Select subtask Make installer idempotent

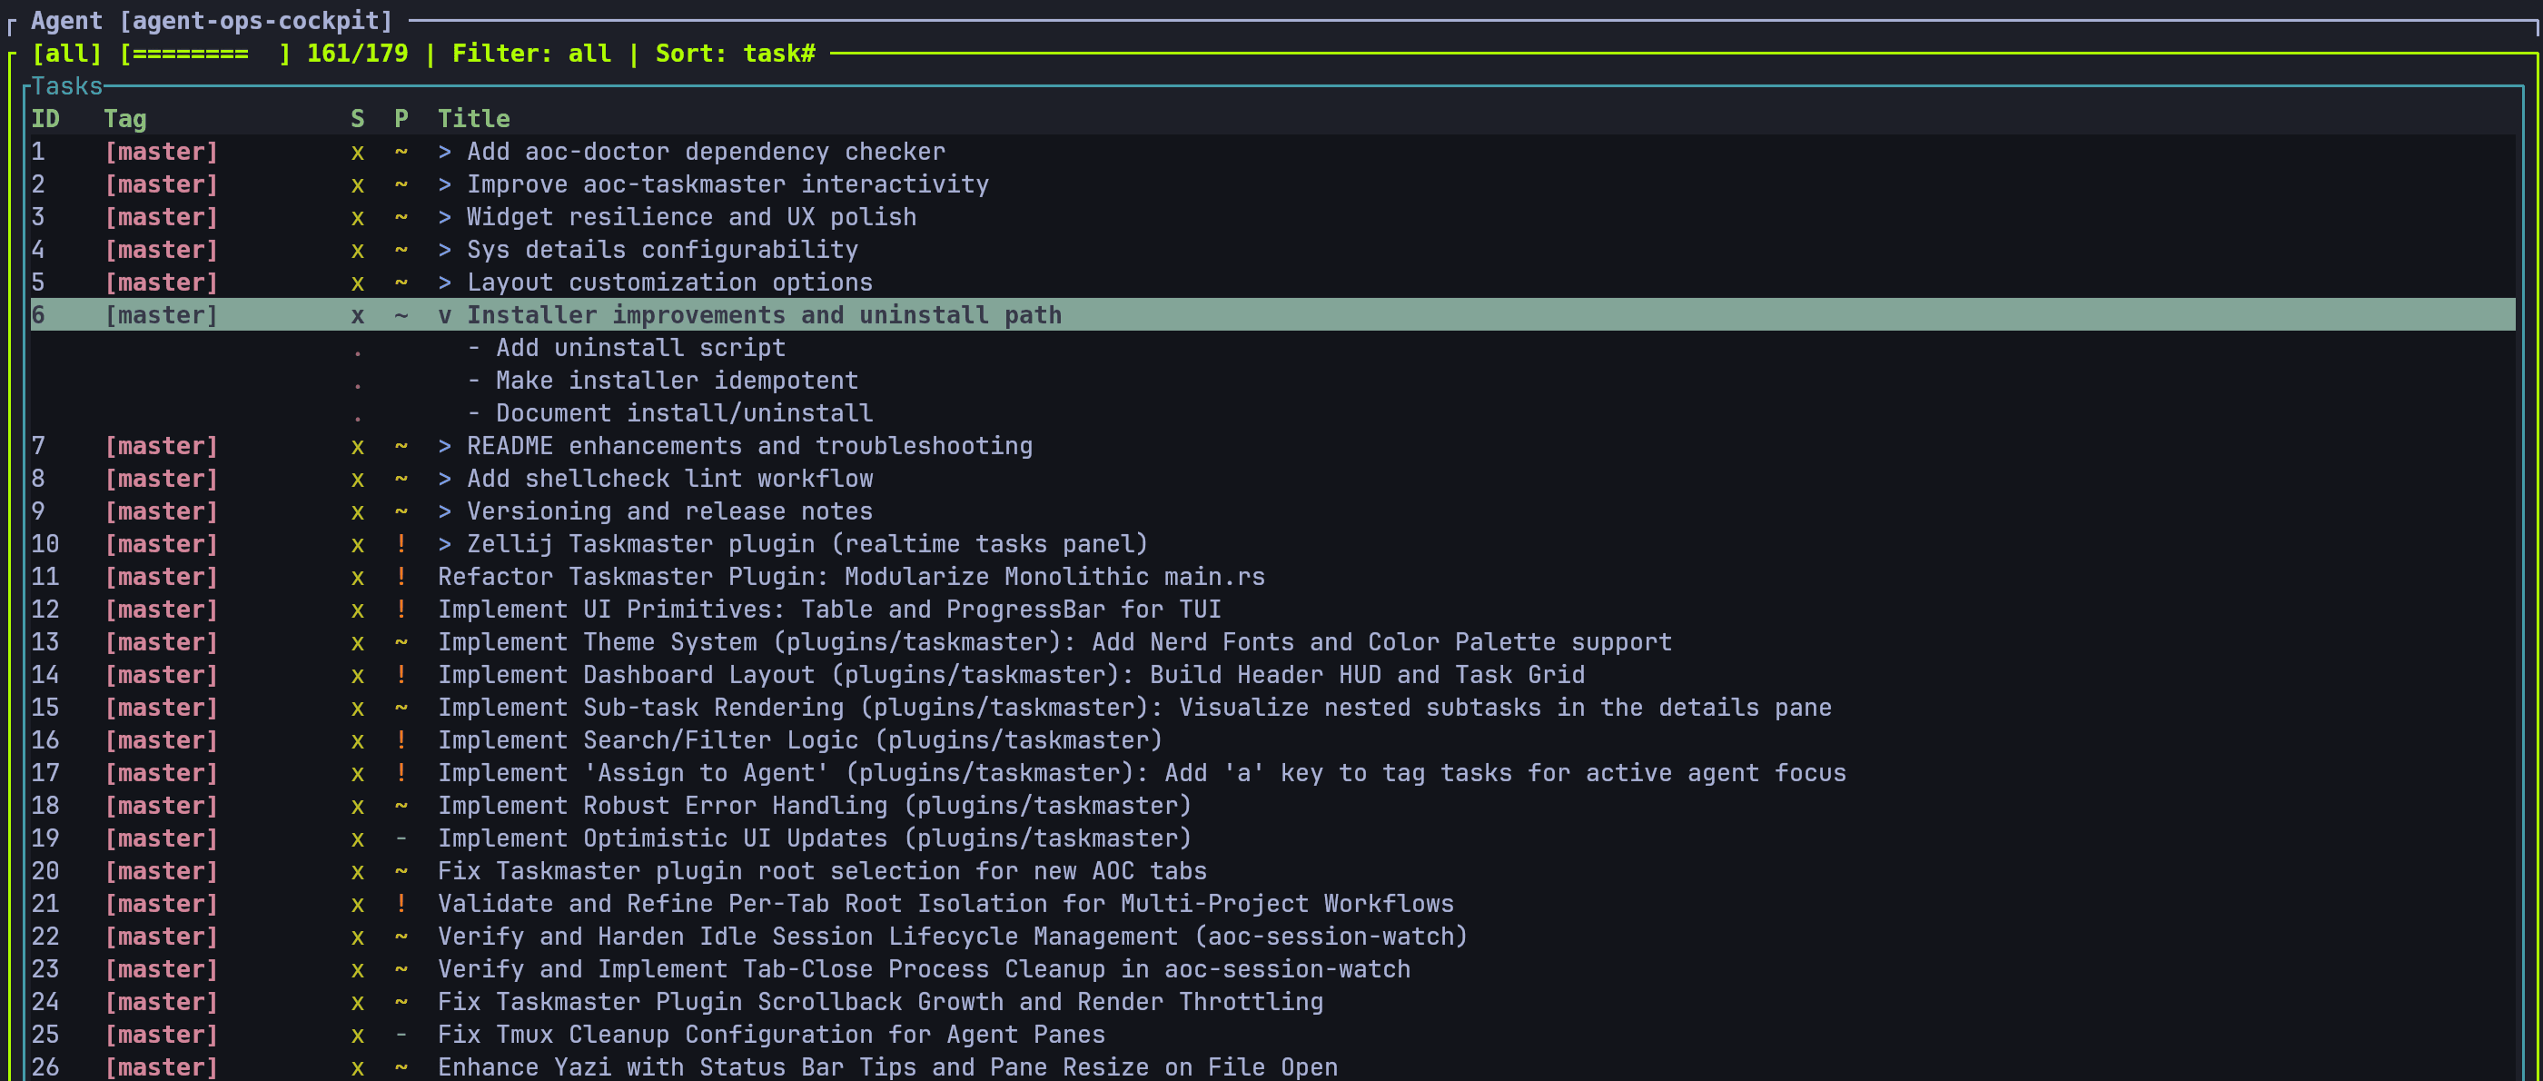coord(677,380)
